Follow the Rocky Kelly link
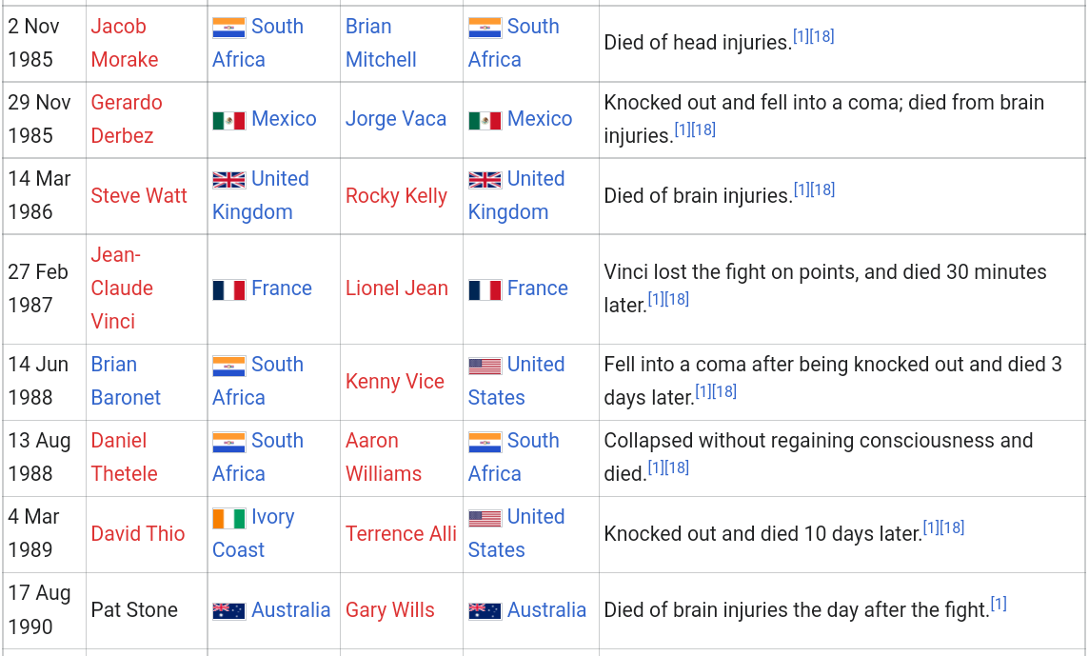Viewport: 1089px width, 656px height. pos(396,196)
